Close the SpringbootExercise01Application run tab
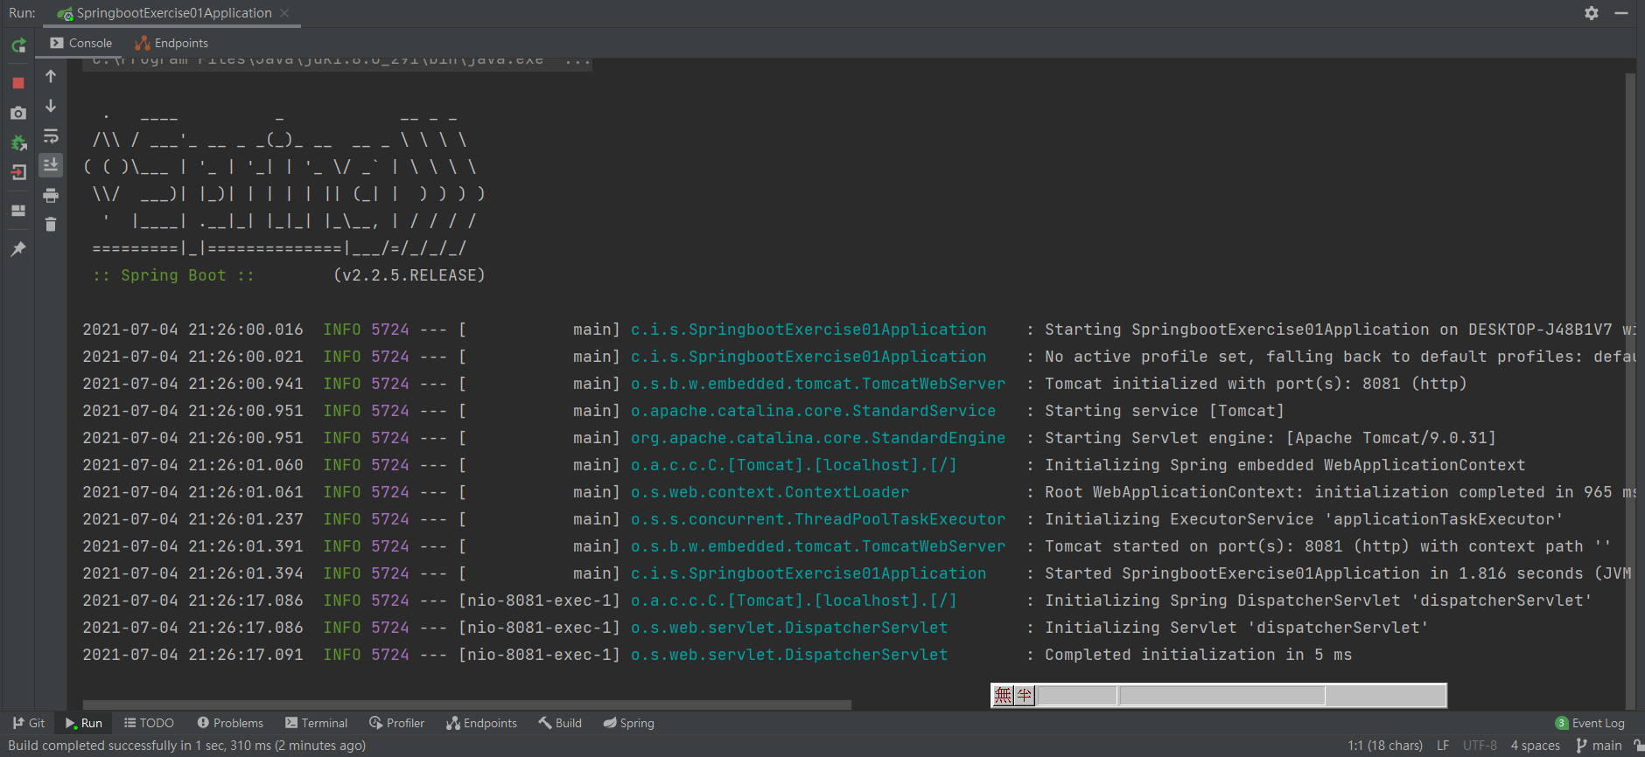Screen dimensions: 1645x757 (x=284, y=13)
